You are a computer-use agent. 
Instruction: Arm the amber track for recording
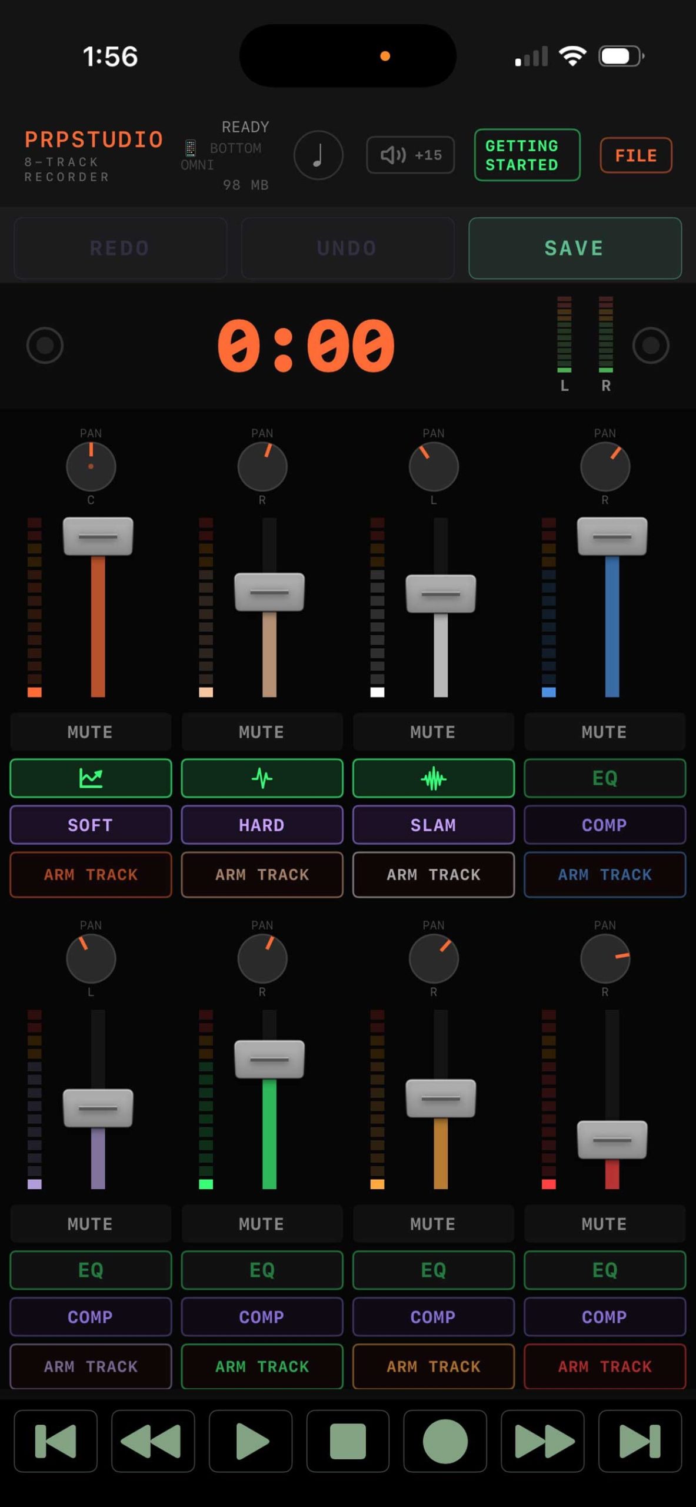pyautogui.click(x=433, y=1366)
